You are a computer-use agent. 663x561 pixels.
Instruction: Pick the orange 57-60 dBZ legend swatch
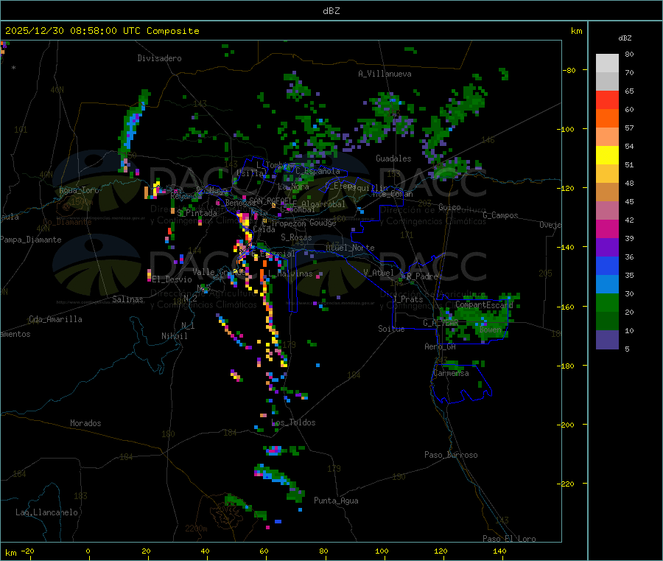(x=607, y=119)
